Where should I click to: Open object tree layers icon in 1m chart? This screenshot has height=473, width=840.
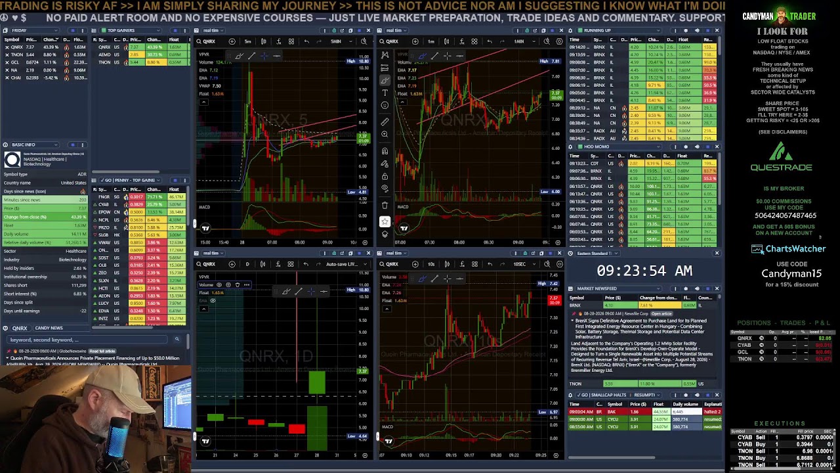(x=385, y=235)
